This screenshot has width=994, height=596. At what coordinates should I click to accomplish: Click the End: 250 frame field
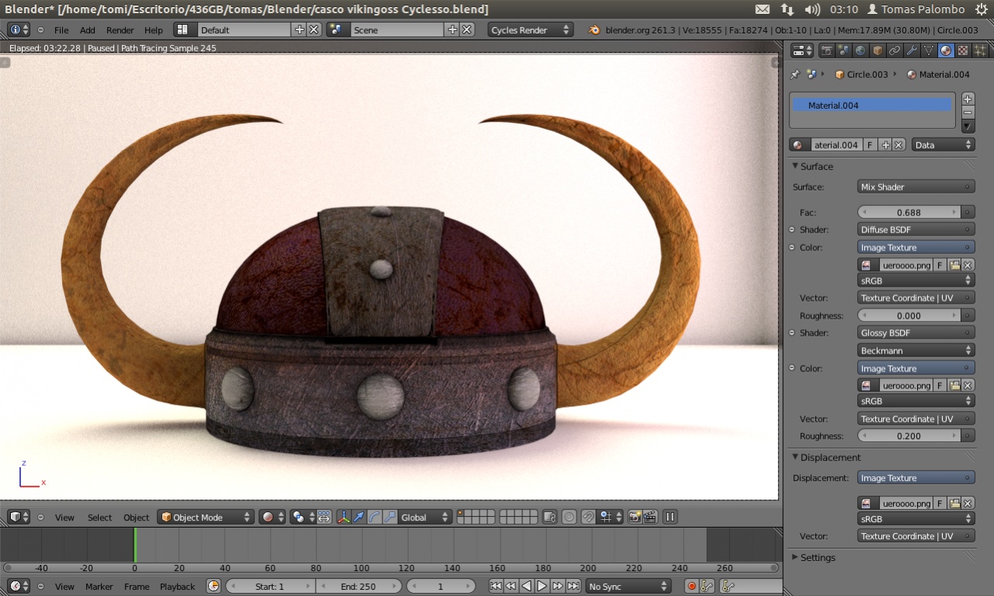(x=358, y=587)
